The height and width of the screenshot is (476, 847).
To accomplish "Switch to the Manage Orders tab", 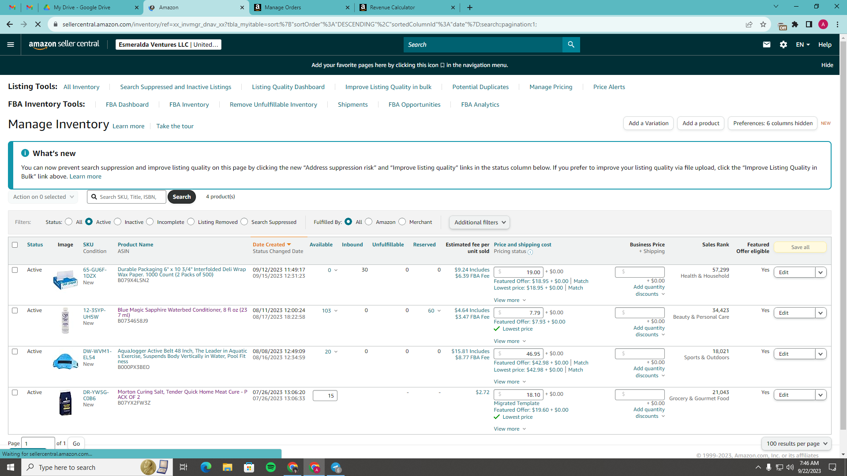I will [x=302, y=7].
